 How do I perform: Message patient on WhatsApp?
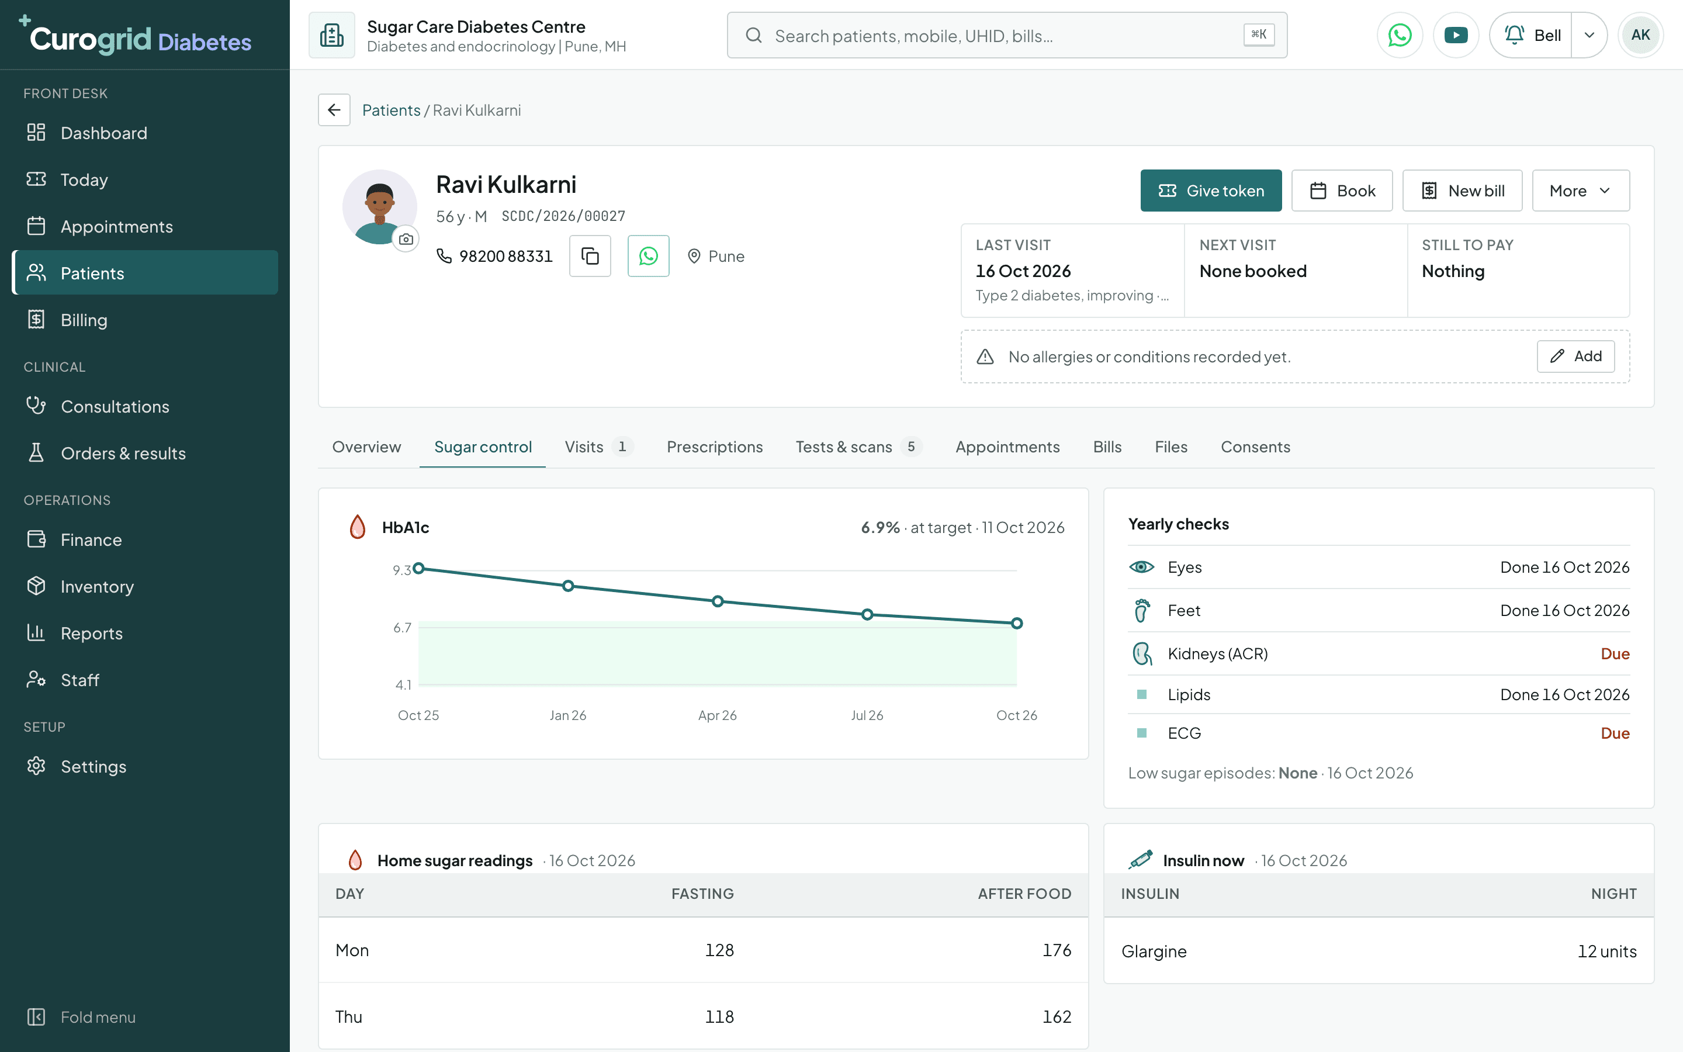pos(648,256)
